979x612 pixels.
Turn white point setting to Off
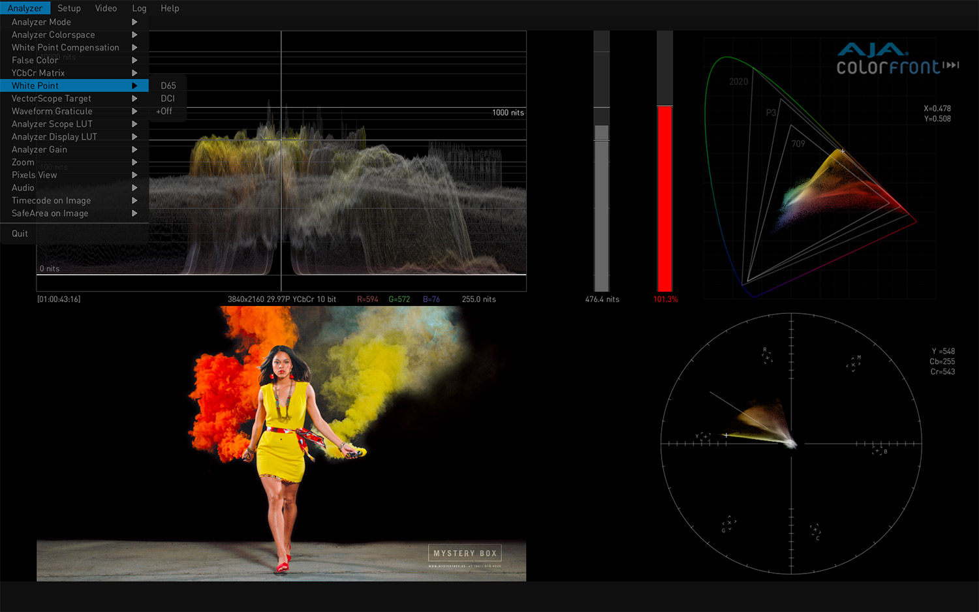[x=166, y=112]
